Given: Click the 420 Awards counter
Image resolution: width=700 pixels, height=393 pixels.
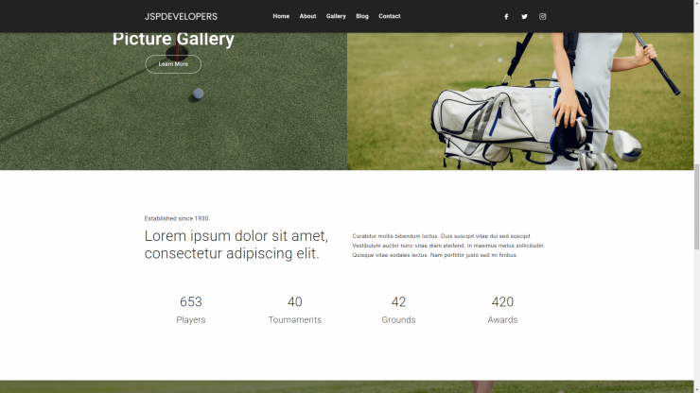Looking at the screenshot, I should coord(502,309).
